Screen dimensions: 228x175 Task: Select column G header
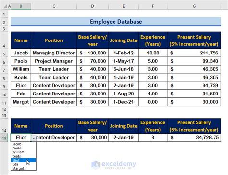click(194, 6)
